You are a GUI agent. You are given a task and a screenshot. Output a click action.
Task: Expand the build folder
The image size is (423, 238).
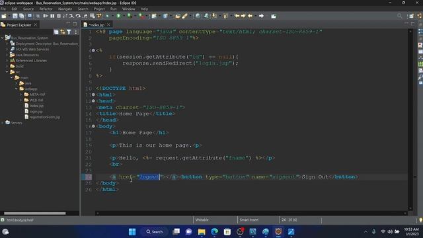7,66
